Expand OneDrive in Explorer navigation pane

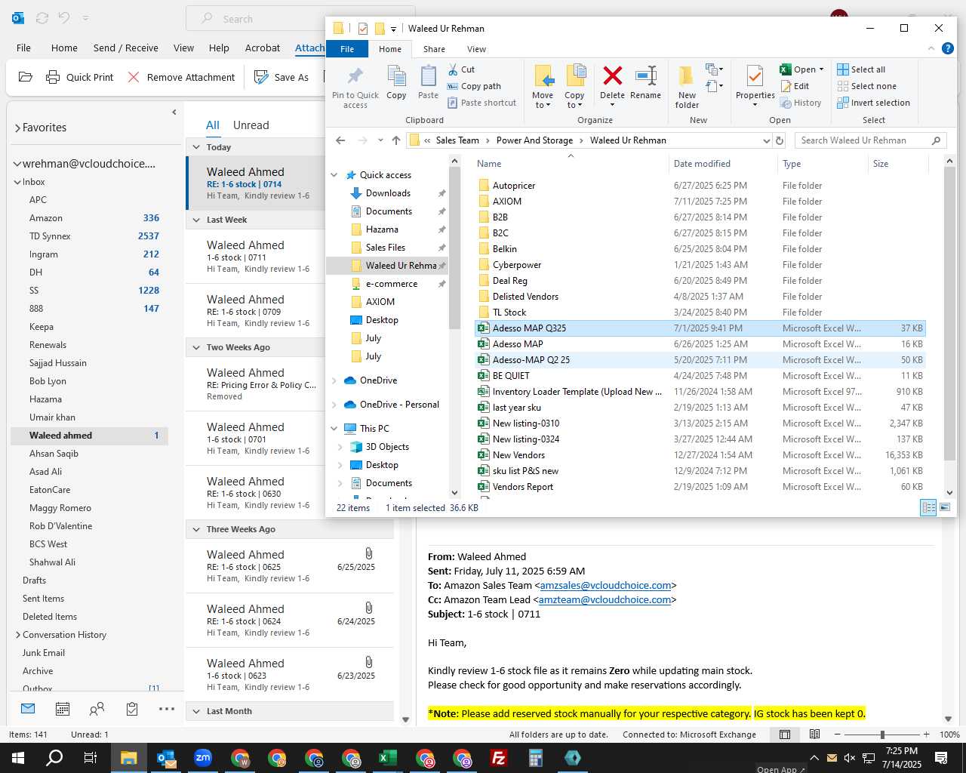click(x=334, y=380)
